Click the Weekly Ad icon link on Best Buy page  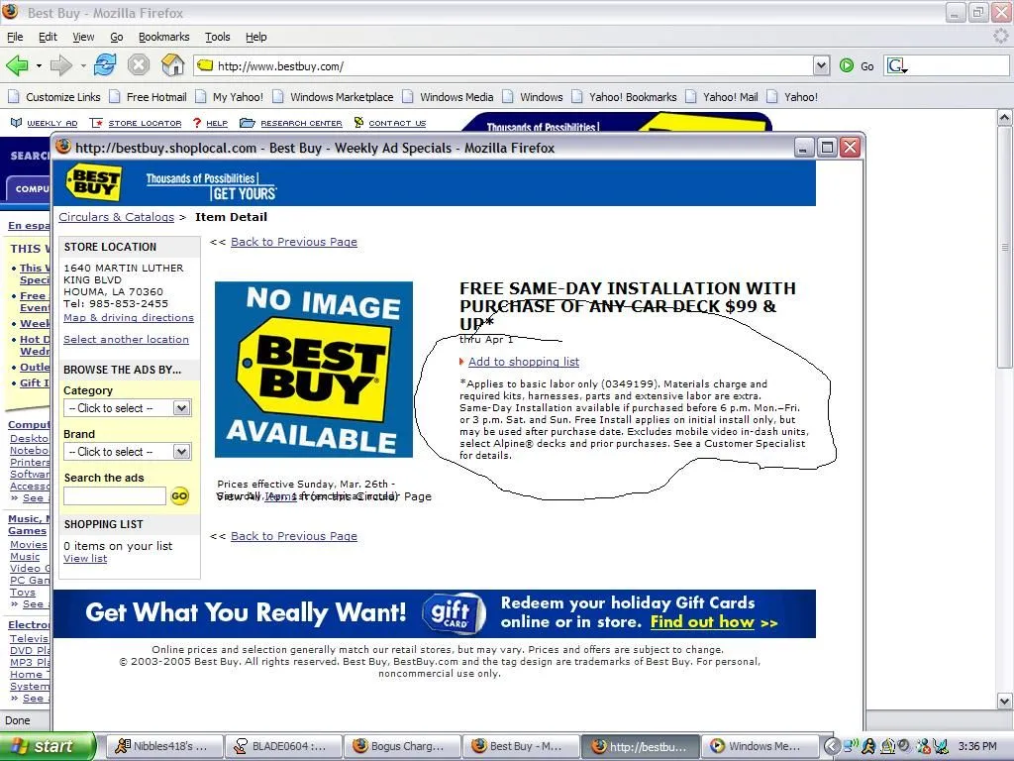click(x=44, y=123)
